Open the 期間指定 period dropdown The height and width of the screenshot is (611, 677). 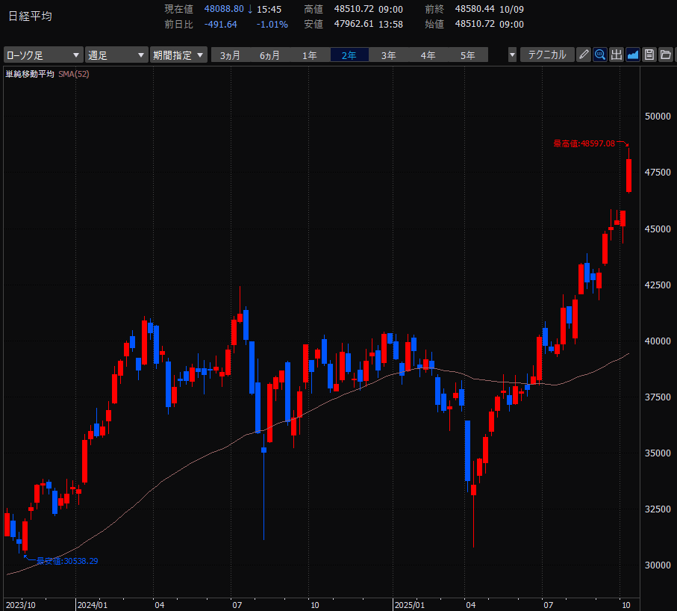click(x=178, y=55)
